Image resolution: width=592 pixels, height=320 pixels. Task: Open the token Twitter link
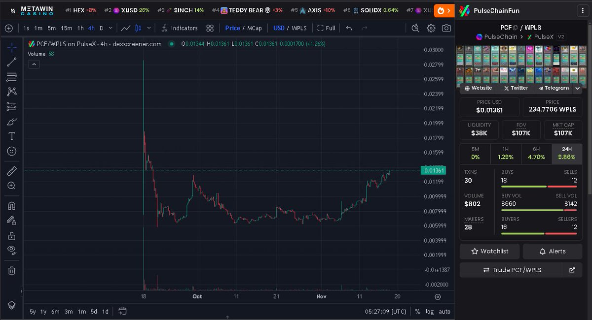(x=516, y=88)
